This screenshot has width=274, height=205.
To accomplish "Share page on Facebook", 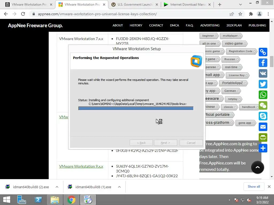I will [x=263, y=62].
